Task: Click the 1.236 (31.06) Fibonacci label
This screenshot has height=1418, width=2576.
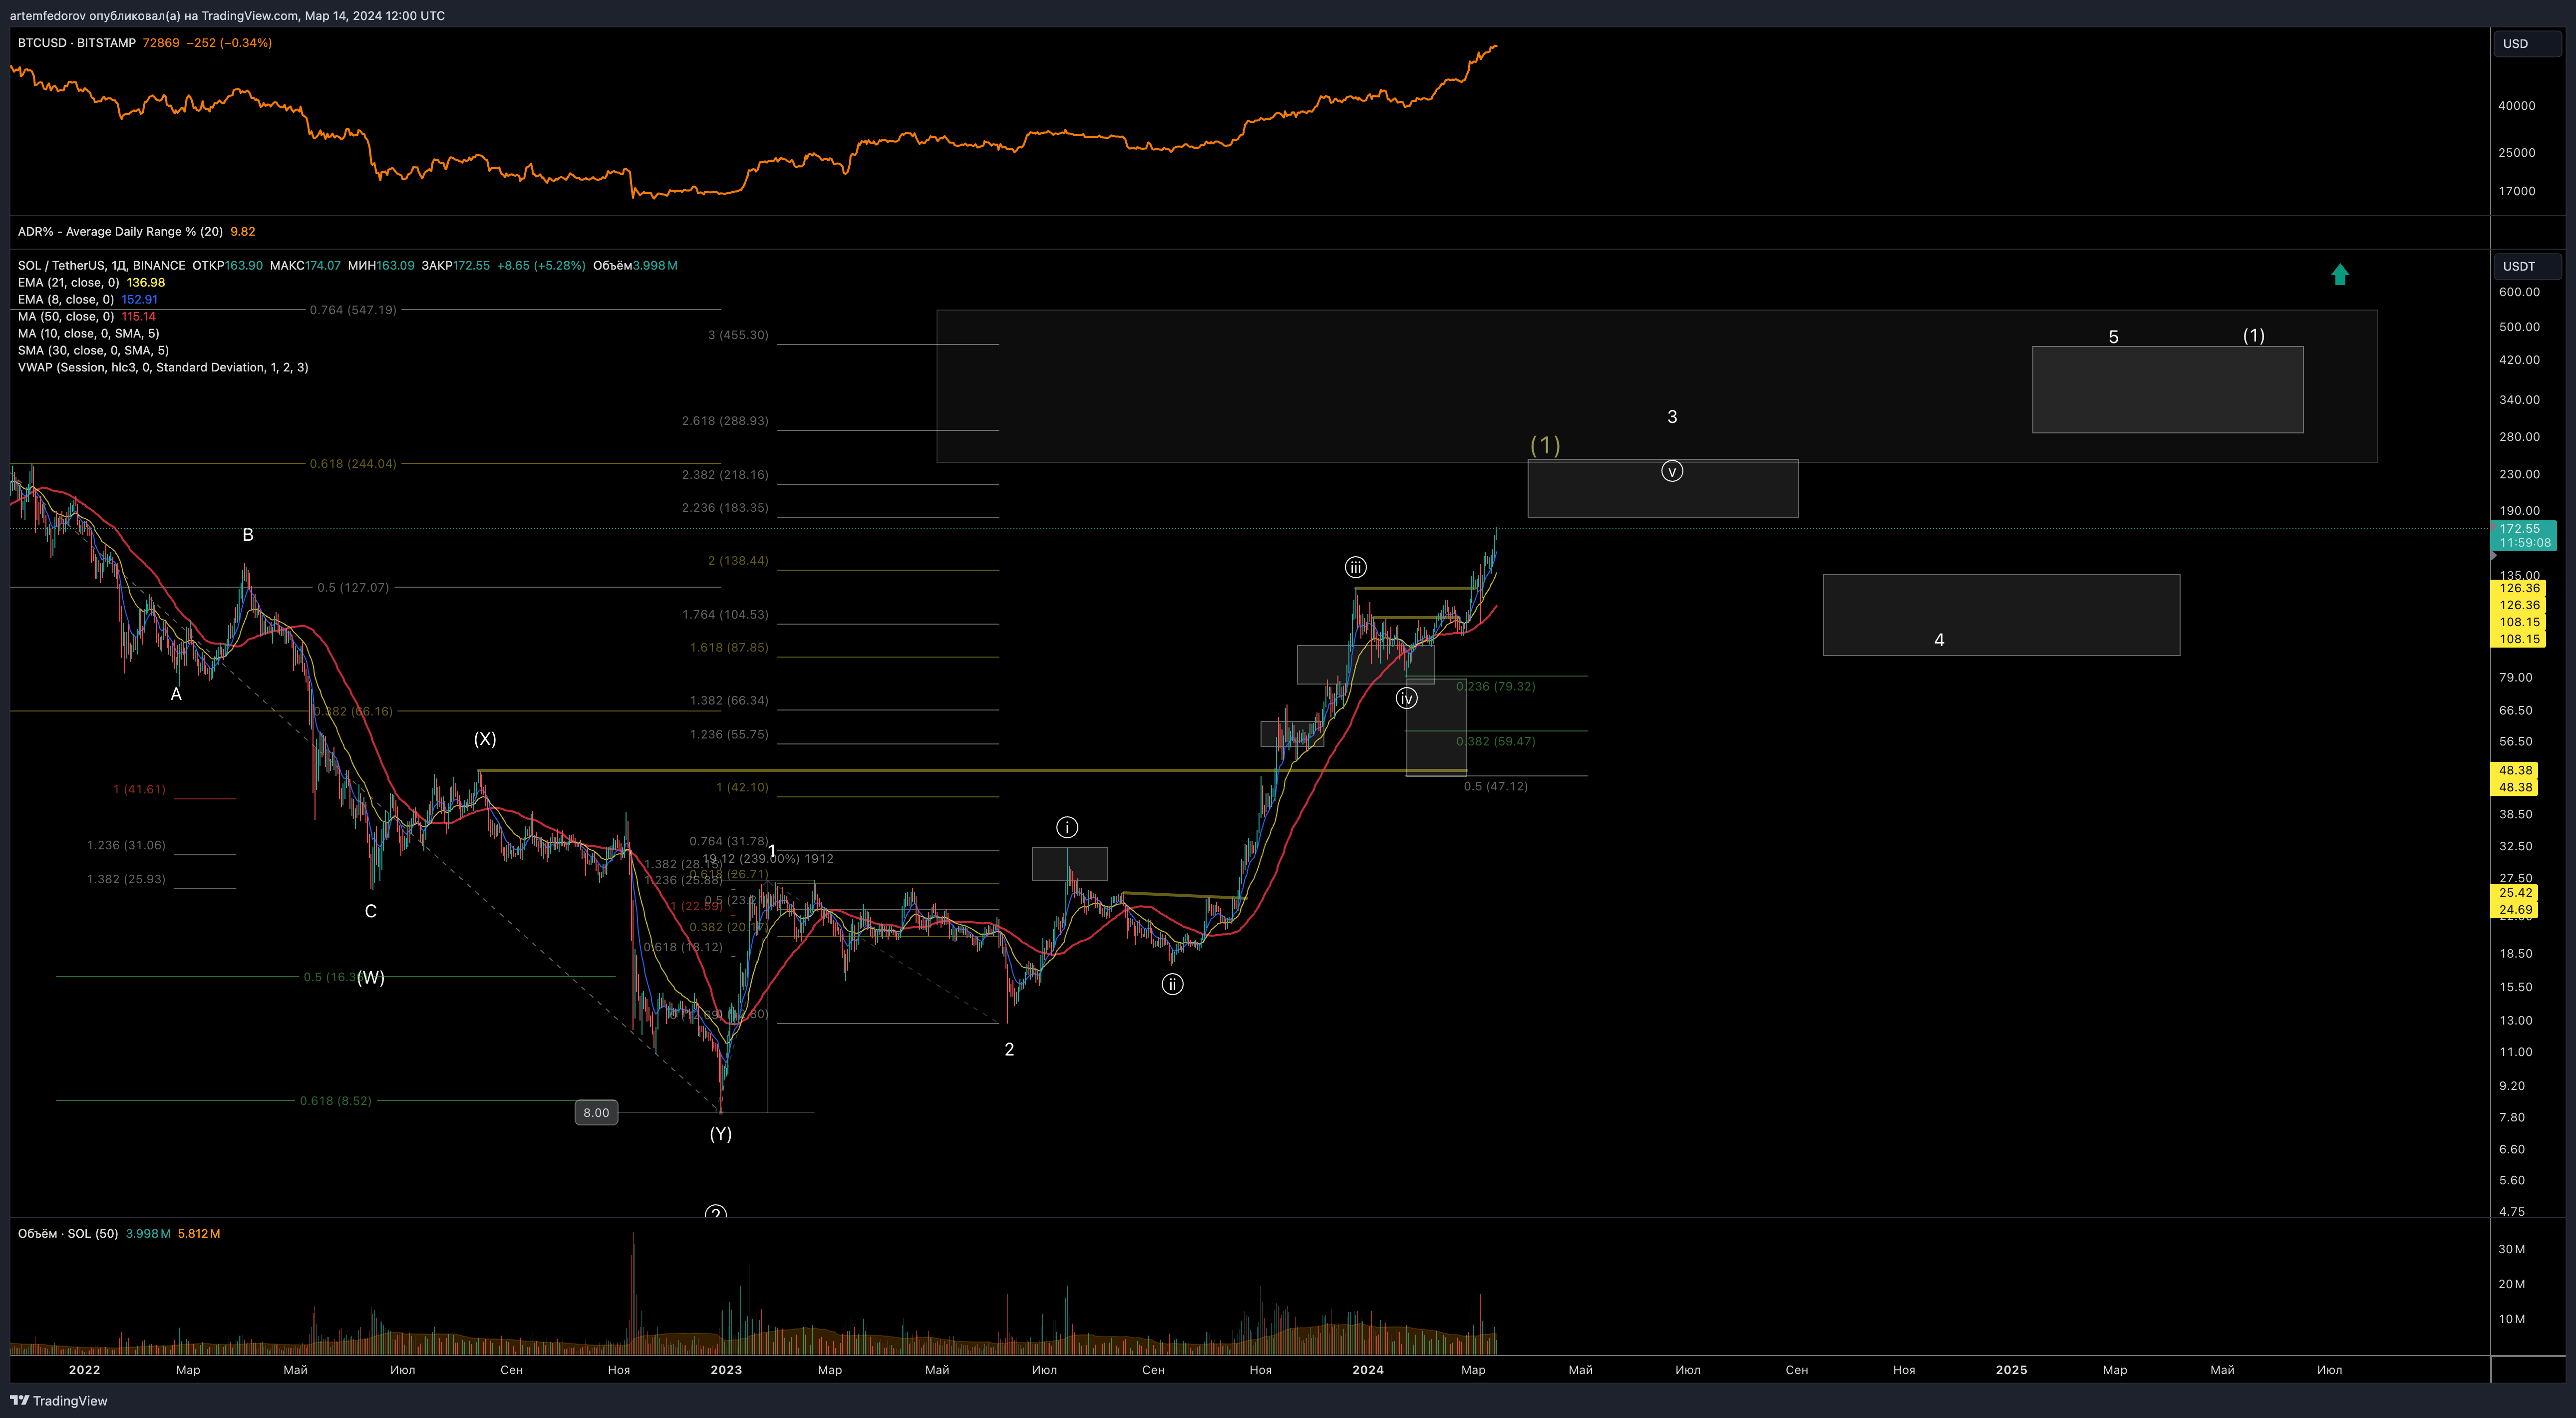Action: pyautogui.click(x=126, y=846)
